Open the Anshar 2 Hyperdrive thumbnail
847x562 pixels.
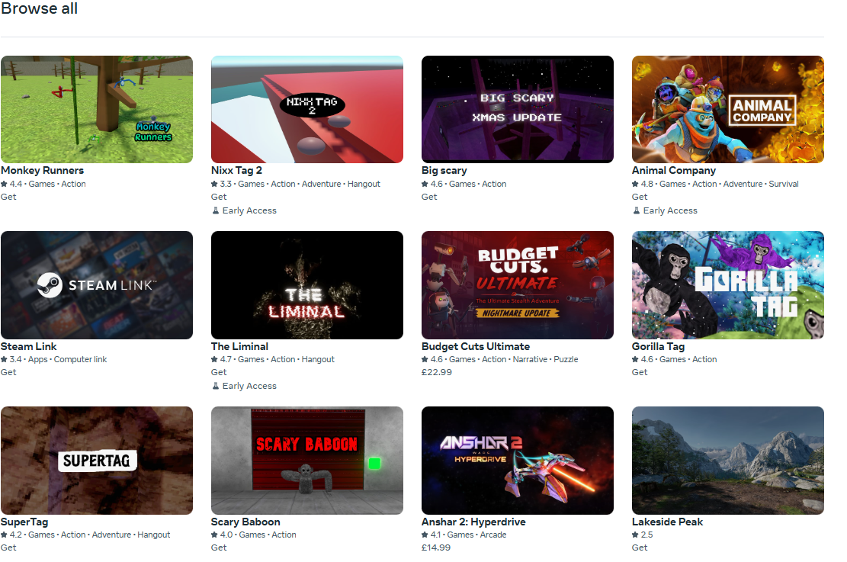point(518,461)
